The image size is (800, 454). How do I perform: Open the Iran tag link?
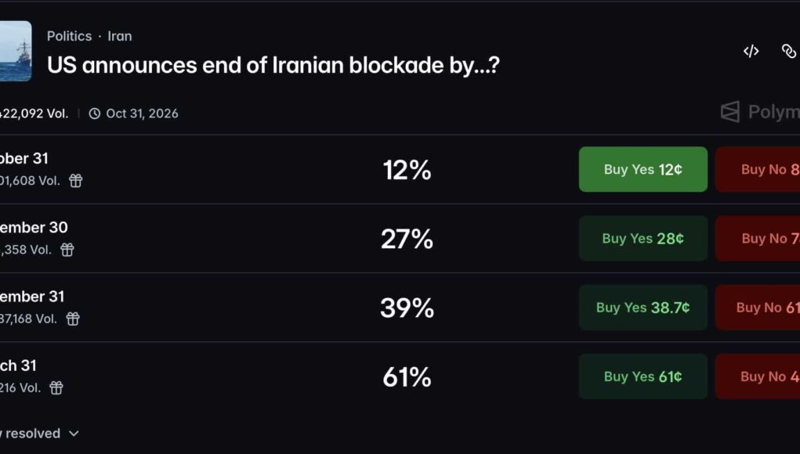(x=120, y=36)
